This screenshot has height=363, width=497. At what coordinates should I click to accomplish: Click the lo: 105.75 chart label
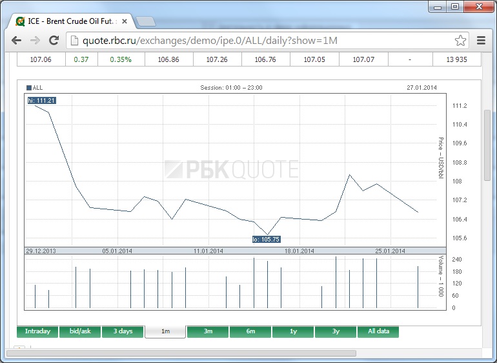266,239
